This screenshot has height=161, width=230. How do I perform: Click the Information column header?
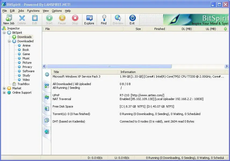(171, 72)
